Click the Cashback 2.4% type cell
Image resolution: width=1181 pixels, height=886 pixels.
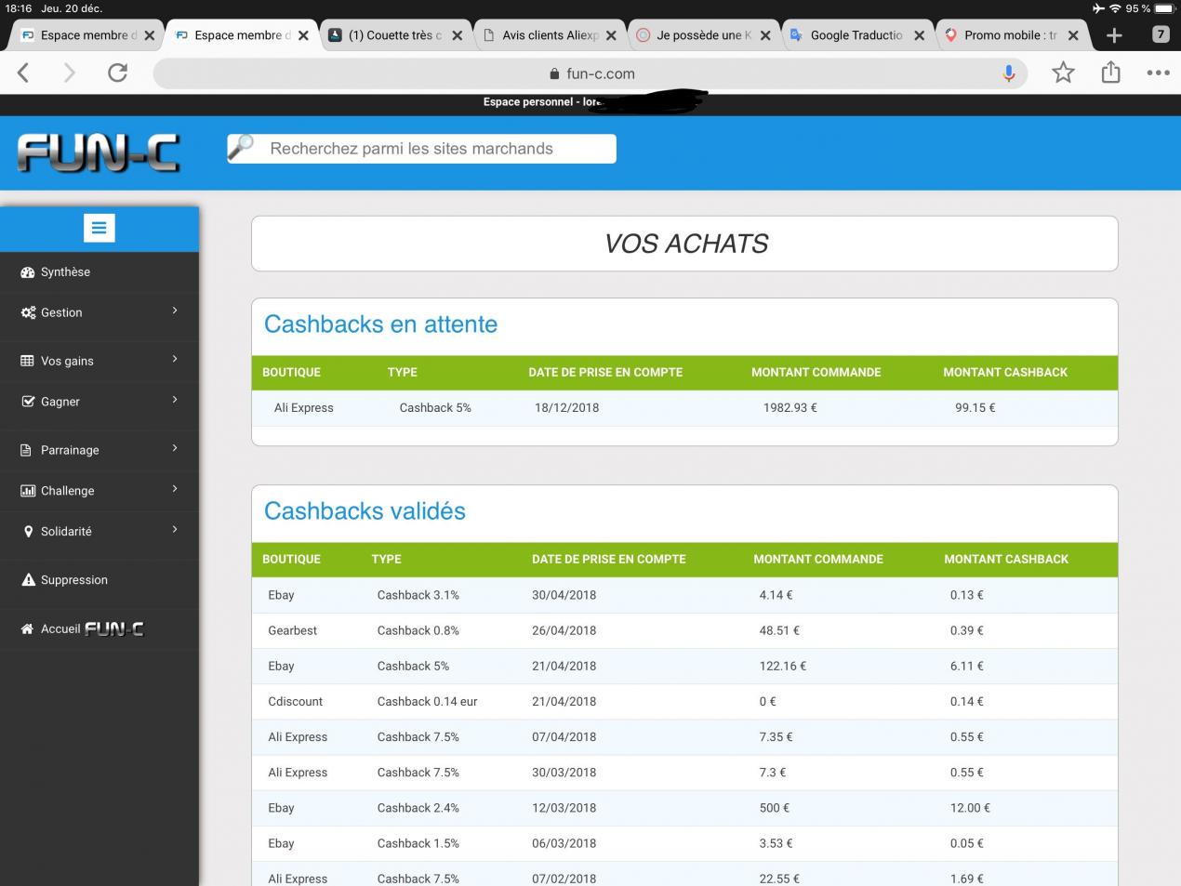coord(418,808)
